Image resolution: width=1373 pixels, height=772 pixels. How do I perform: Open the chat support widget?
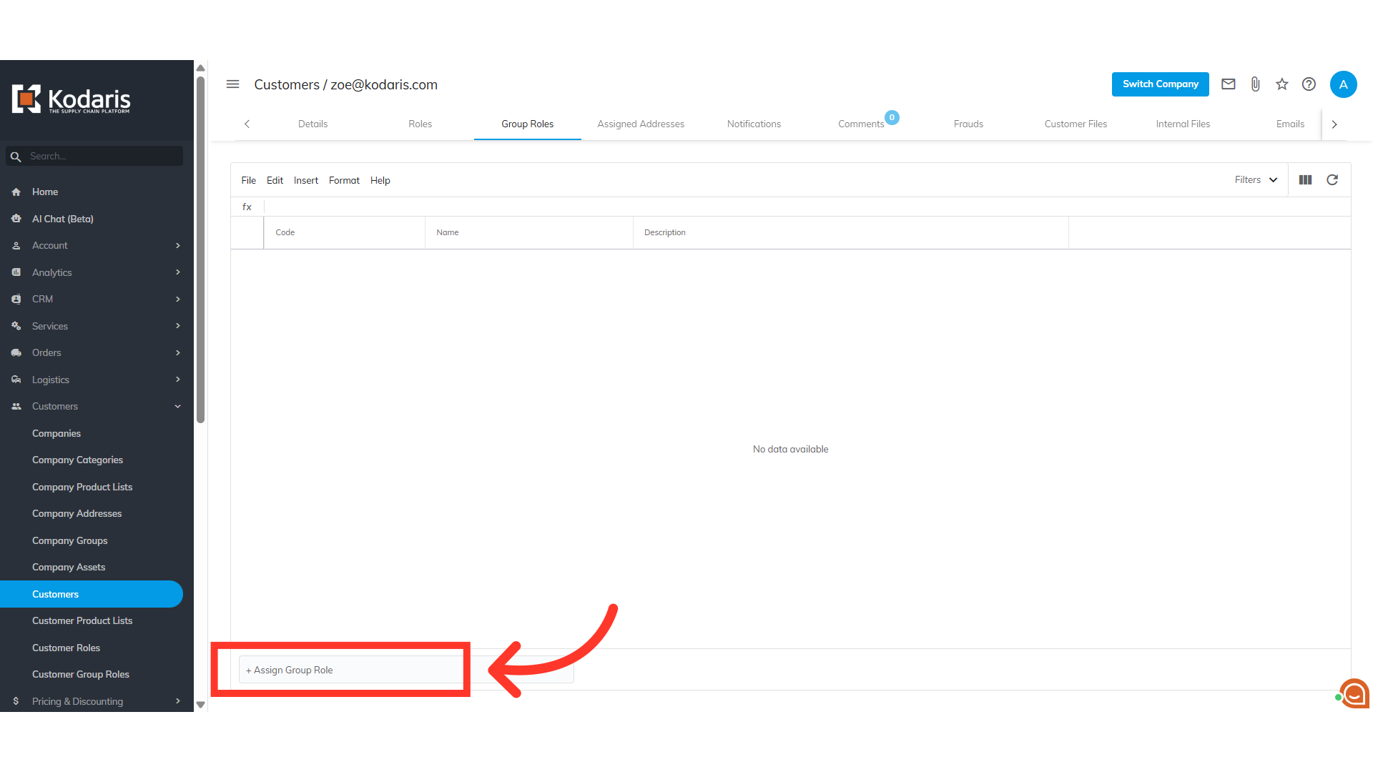pyautogui.click(x=1354, y=693)
